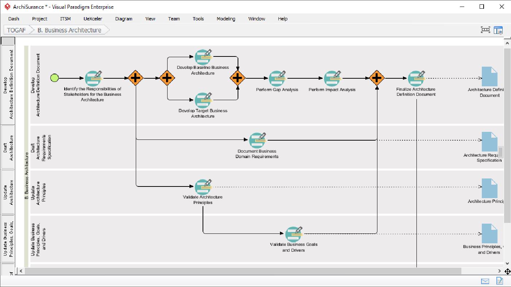Select the Perform Gap Analysis task icon

point(277,78)
